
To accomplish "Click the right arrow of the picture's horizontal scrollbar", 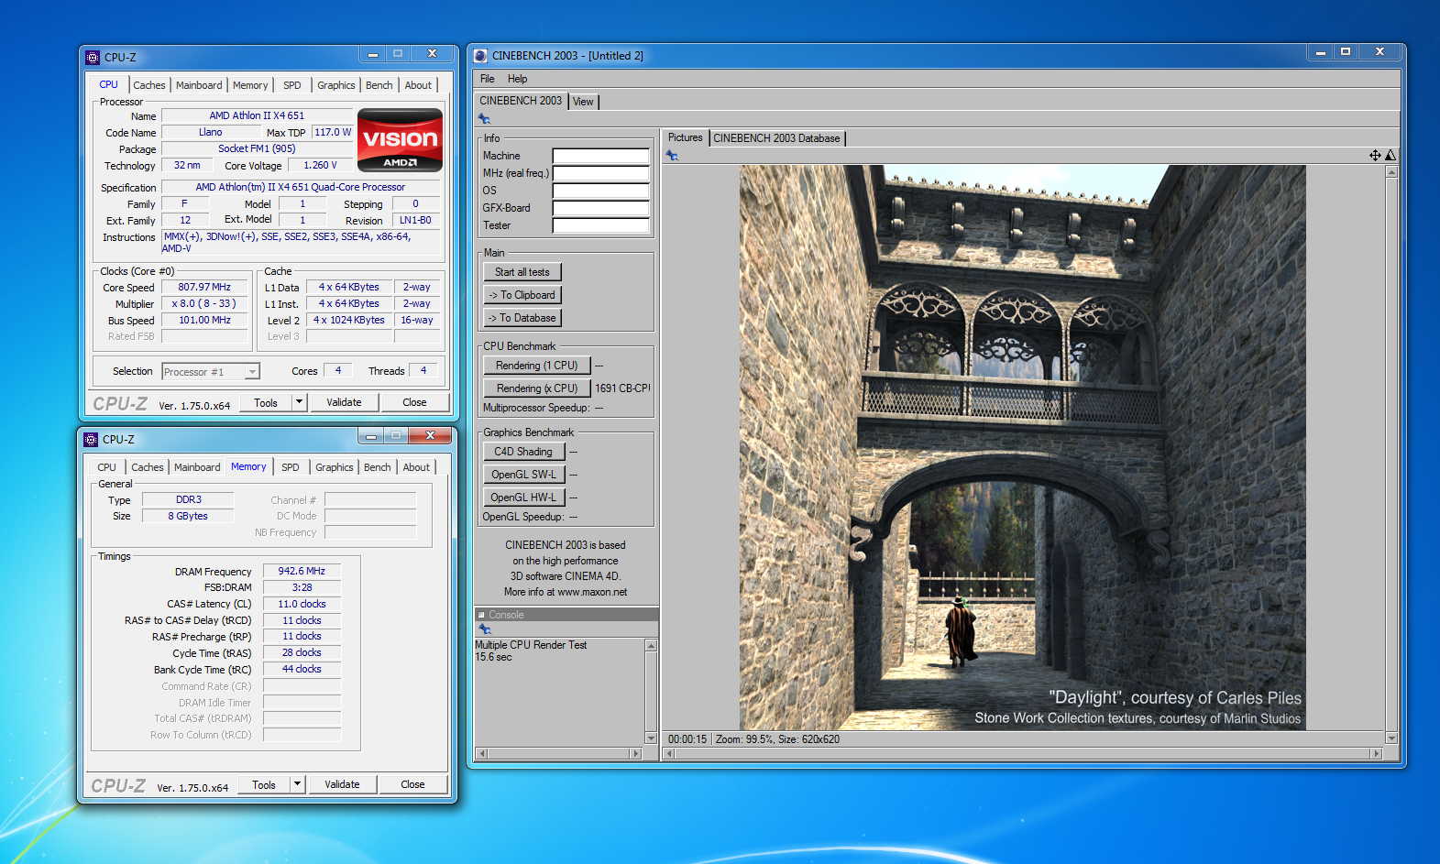I will click(1376, 754).
